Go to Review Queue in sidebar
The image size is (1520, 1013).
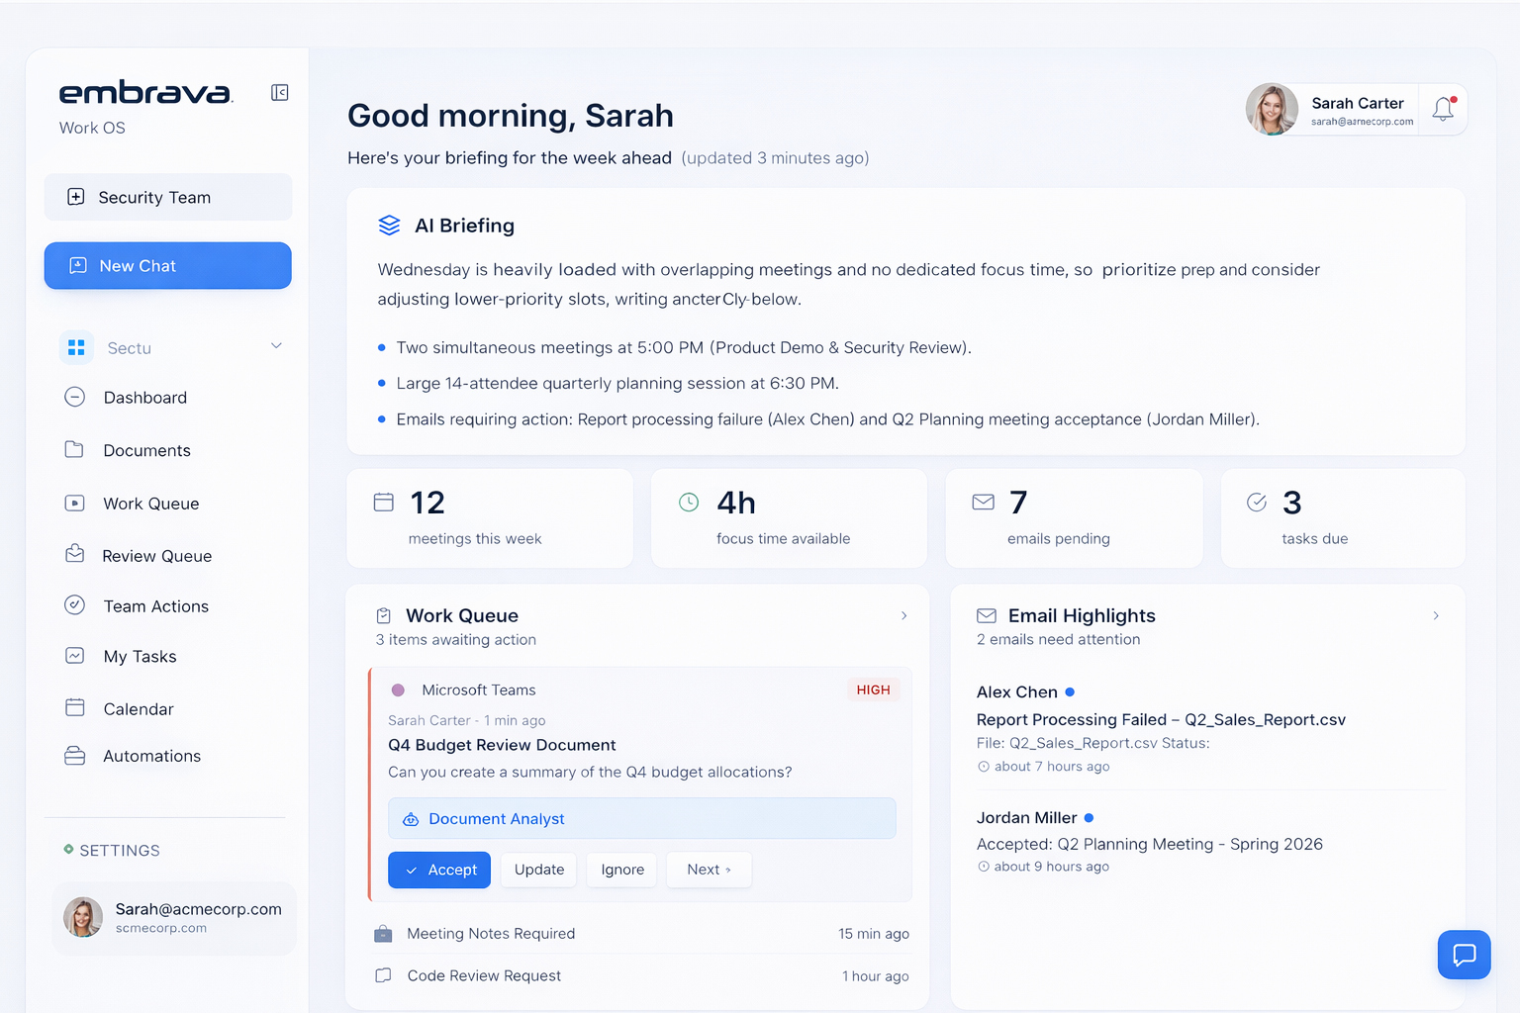[x=156, y=556]
